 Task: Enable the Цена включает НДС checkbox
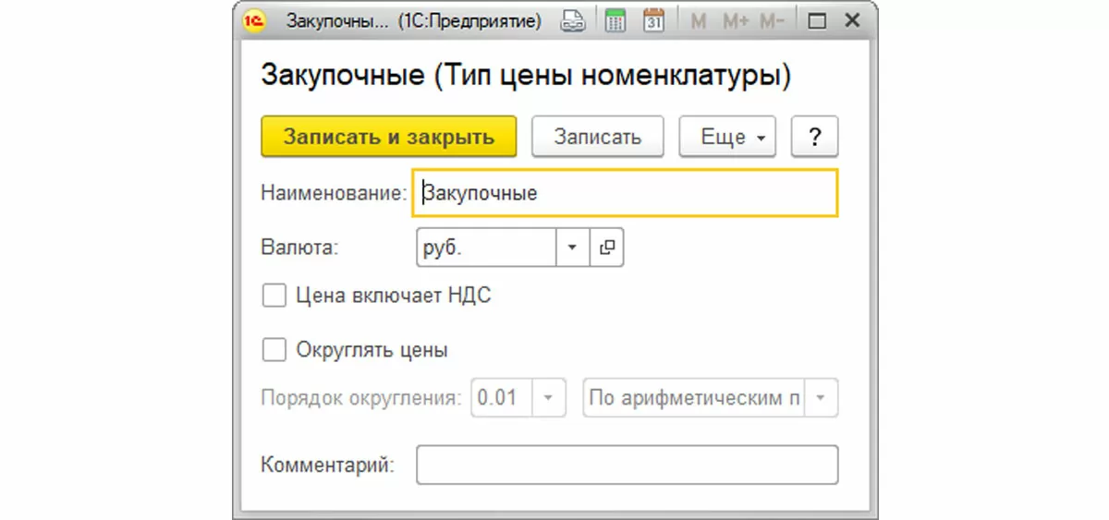point(274,296)
